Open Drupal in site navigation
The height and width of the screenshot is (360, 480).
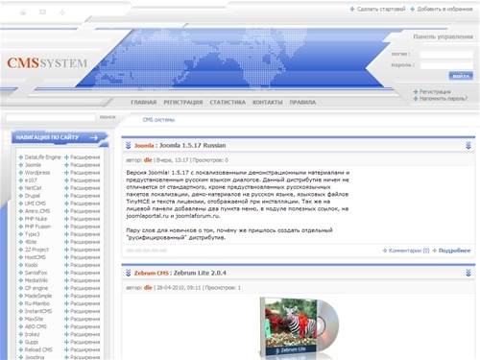point(33,196)
